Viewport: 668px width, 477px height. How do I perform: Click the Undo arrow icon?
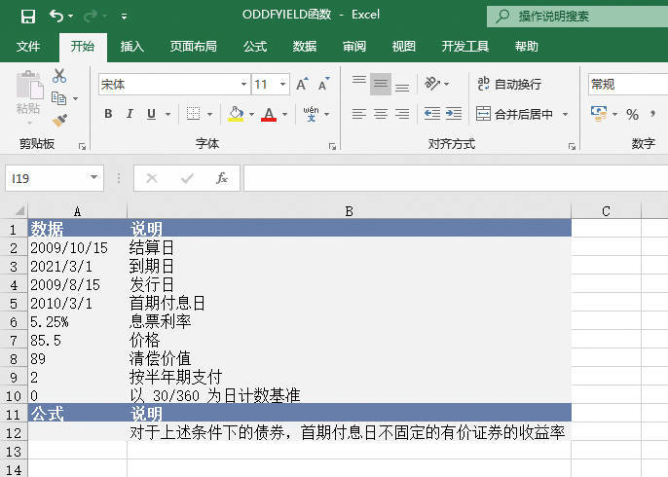[56, 16]
